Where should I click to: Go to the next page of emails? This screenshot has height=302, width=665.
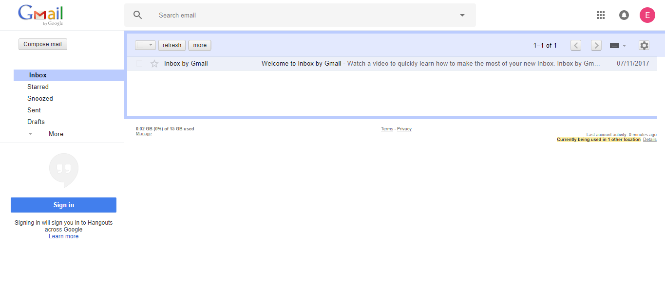(x=596, y=45)
